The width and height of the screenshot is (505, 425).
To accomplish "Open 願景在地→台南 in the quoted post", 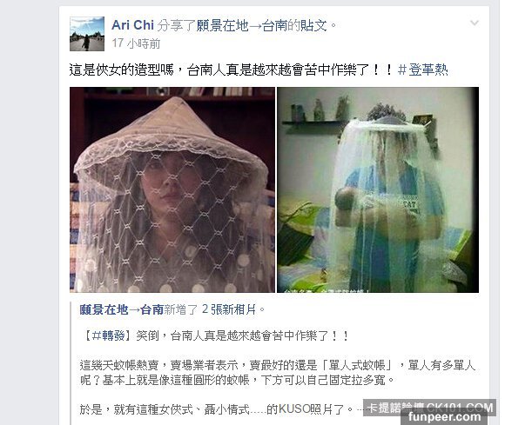I will (121, 309).
